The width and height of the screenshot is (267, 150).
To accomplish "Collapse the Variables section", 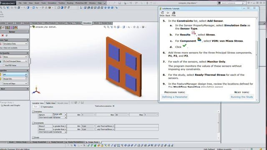I will click(x=33, y=112).
